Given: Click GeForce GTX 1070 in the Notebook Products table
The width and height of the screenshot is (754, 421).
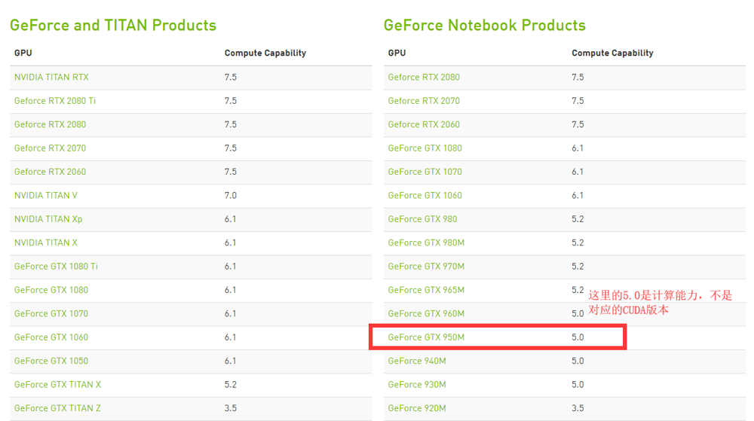Looking at the screenshot, I should click(425, 172).
